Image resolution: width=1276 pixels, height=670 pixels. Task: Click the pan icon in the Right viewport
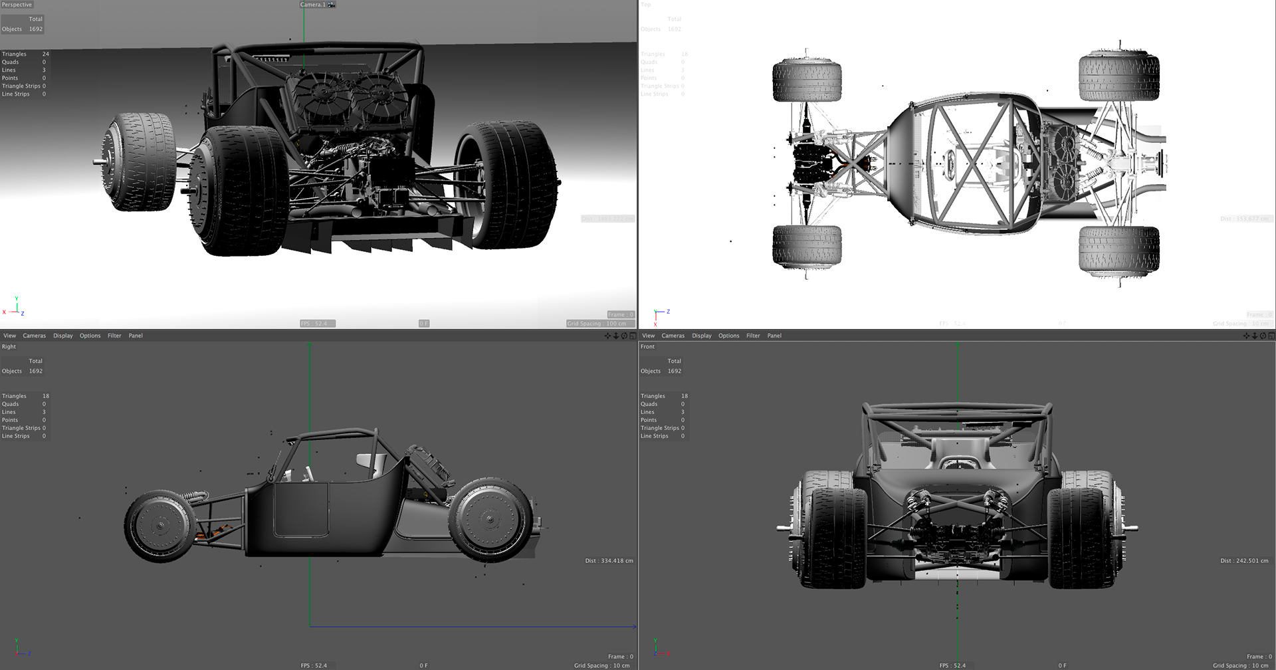[607, 336]
